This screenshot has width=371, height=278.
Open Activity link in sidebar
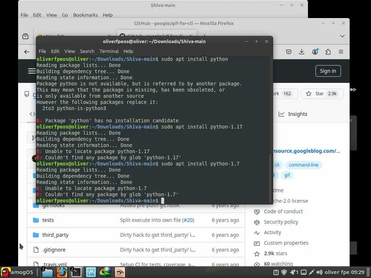(x=272, y=232)
